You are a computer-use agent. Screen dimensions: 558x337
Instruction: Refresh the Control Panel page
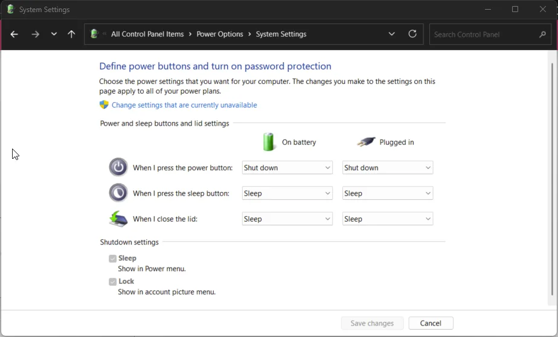click(412, 34)
